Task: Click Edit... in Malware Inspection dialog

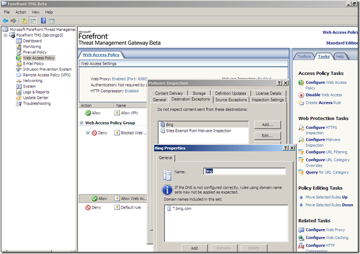Action: click(267, 136)
